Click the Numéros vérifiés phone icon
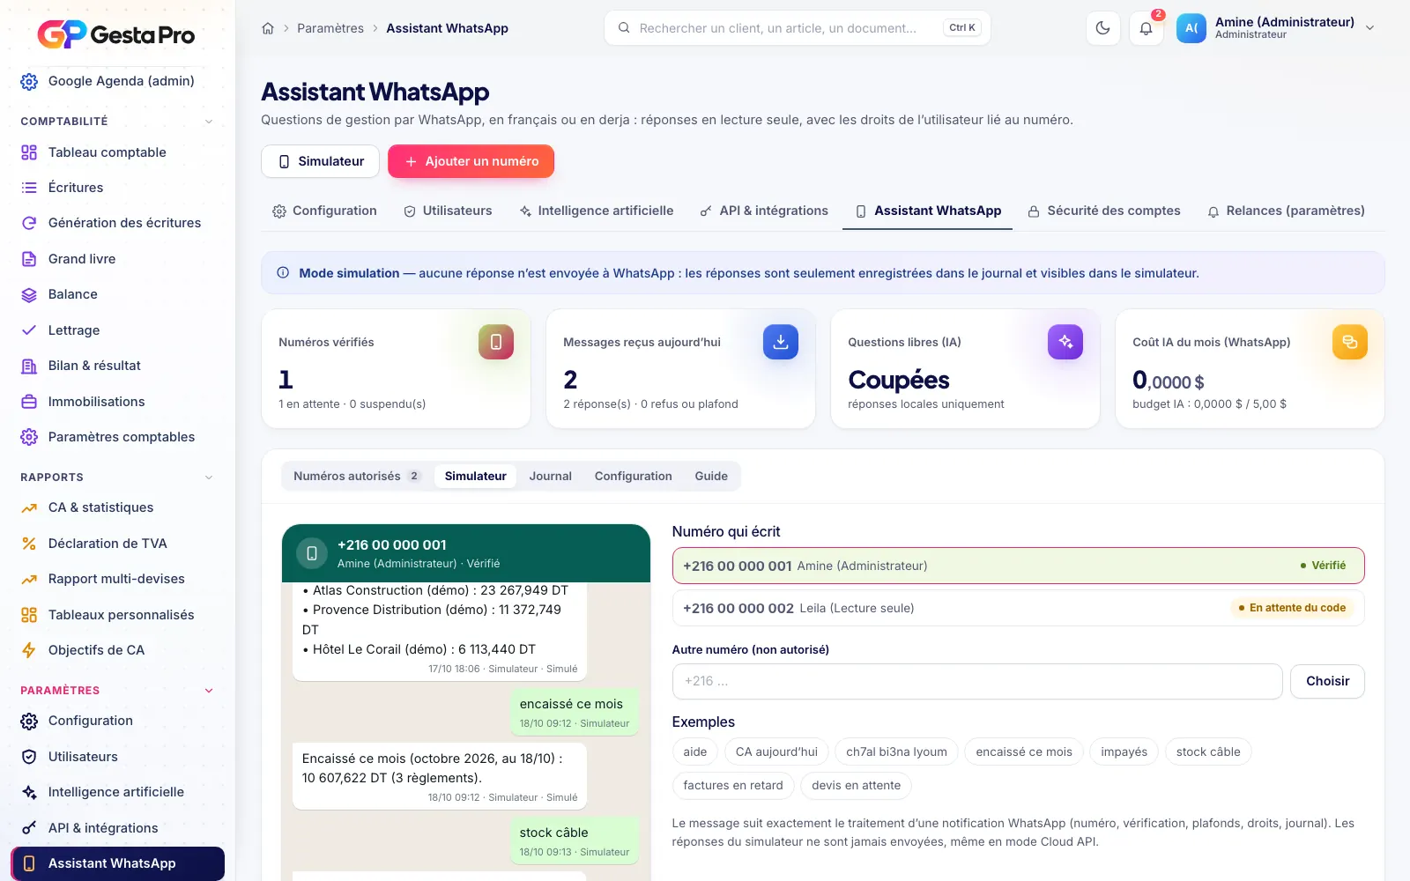 (x=496, y=342)
